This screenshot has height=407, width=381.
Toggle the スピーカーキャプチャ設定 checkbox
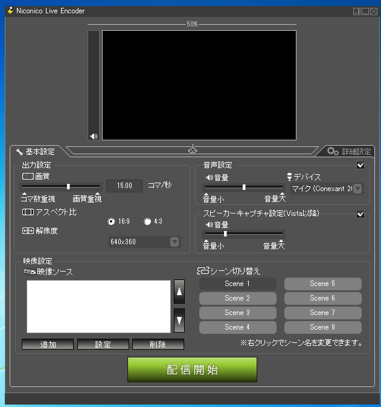(x=360, y=214)
